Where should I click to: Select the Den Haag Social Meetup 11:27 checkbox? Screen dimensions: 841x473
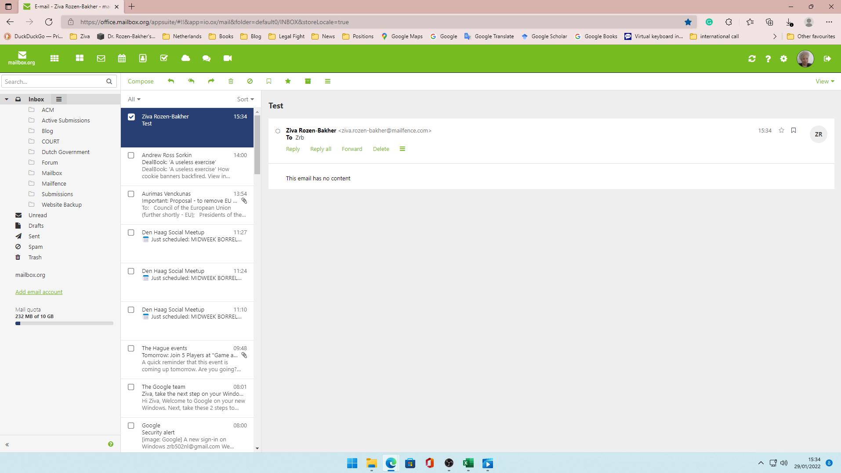[x=131, y=233]
